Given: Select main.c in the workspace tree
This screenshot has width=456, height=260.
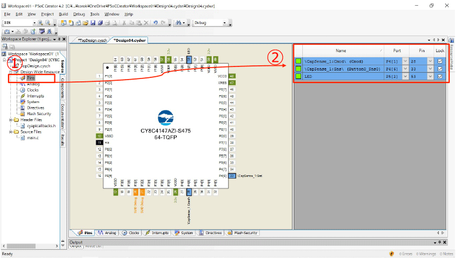Looking at the screenshot, I should point(33,137).
